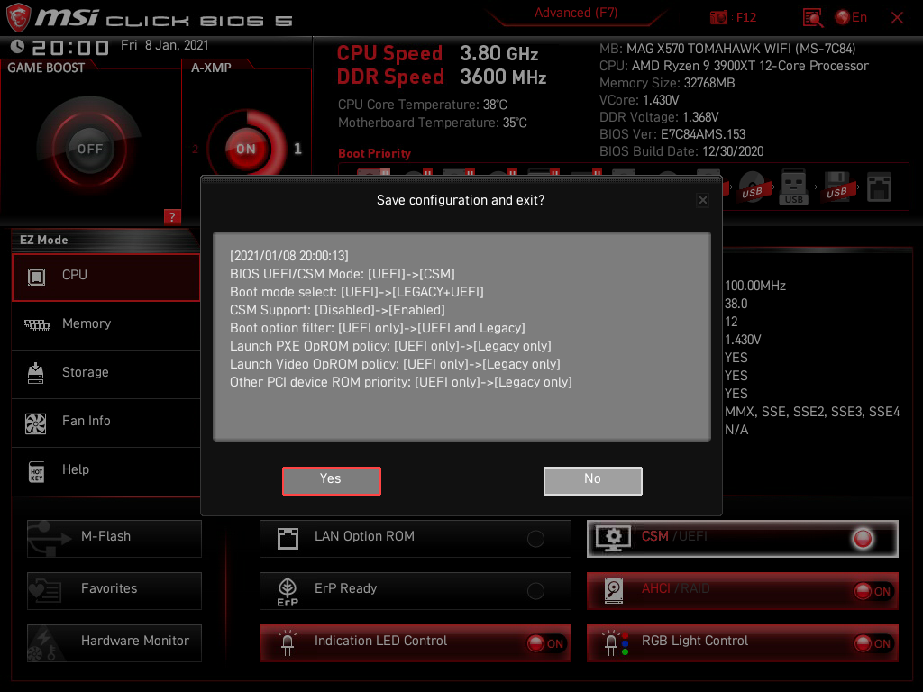
Task: Exit BIOS with the top-right X
Action: [x=897, y=18]
